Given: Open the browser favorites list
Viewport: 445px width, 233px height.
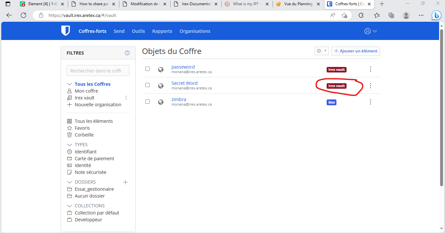Looking at the screenshot, I should 377,15.
